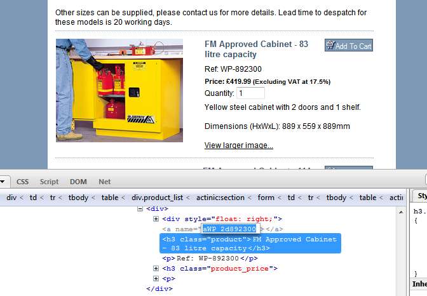Click the highlighted h3 product node
This screenshot has height=296, width=427.
(x=249, y=243)
